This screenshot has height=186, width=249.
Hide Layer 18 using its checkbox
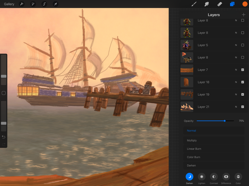[242, 82]
